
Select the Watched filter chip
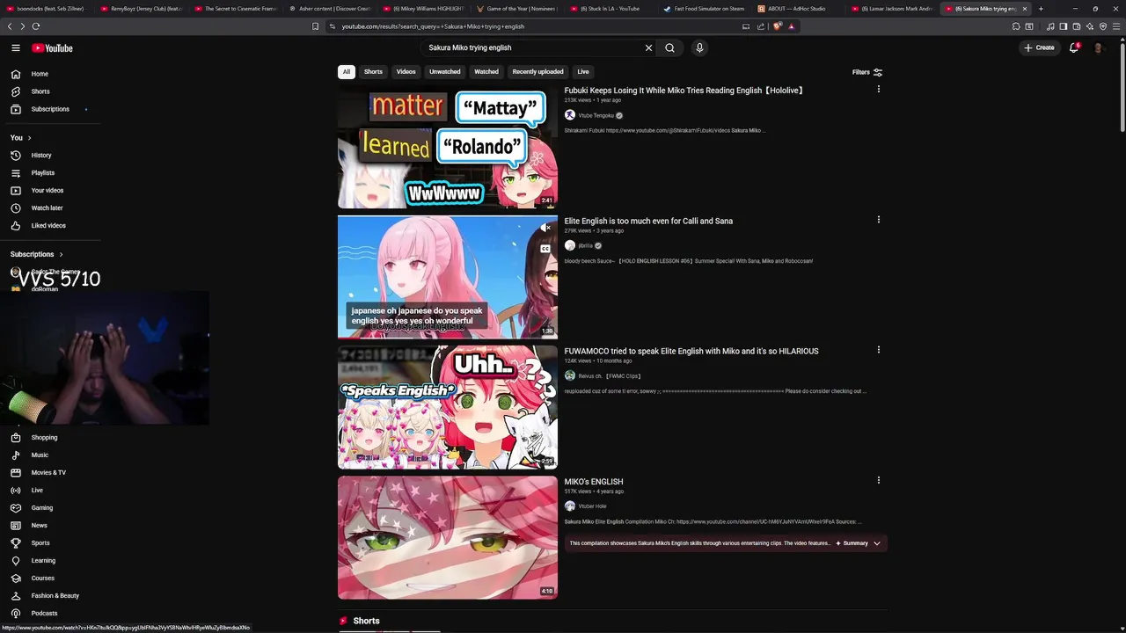486,72
